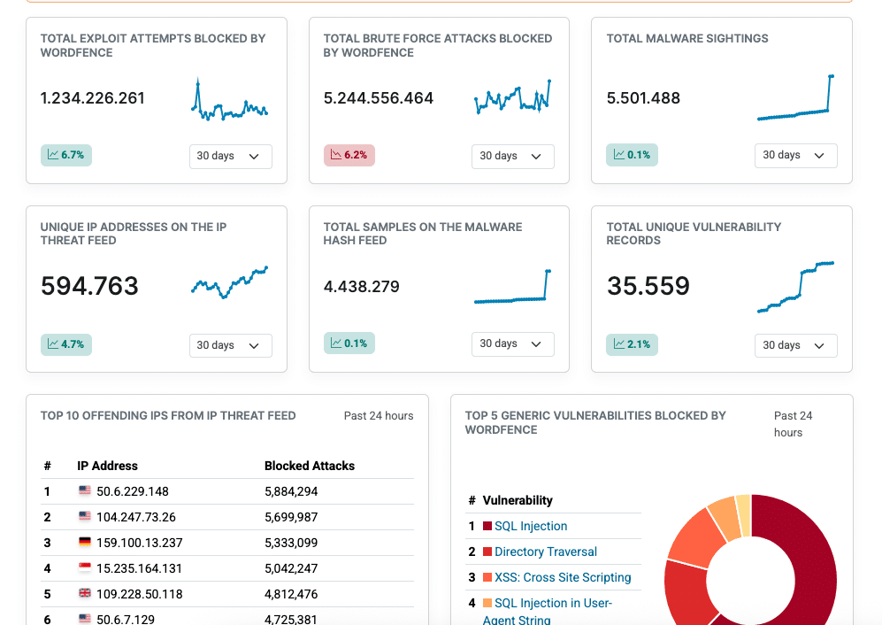Click the German flag icon beside 159.100.13.237
The image size is (882, 625).
[85, 543]
